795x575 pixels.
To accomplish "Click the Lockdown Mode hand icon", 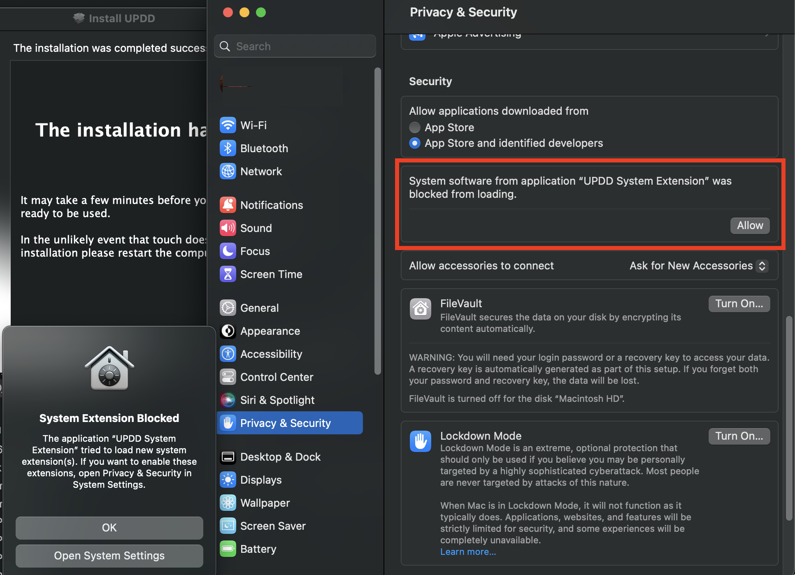I will [420, 441].
